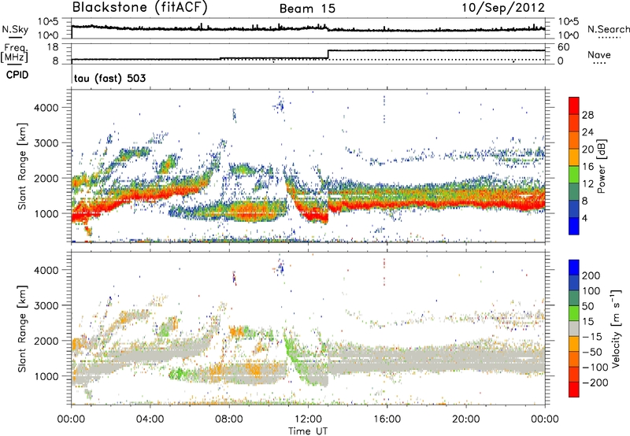Click the 12:00 time axis tick label
The image size is (630, 436).
[x=308, y=419]
